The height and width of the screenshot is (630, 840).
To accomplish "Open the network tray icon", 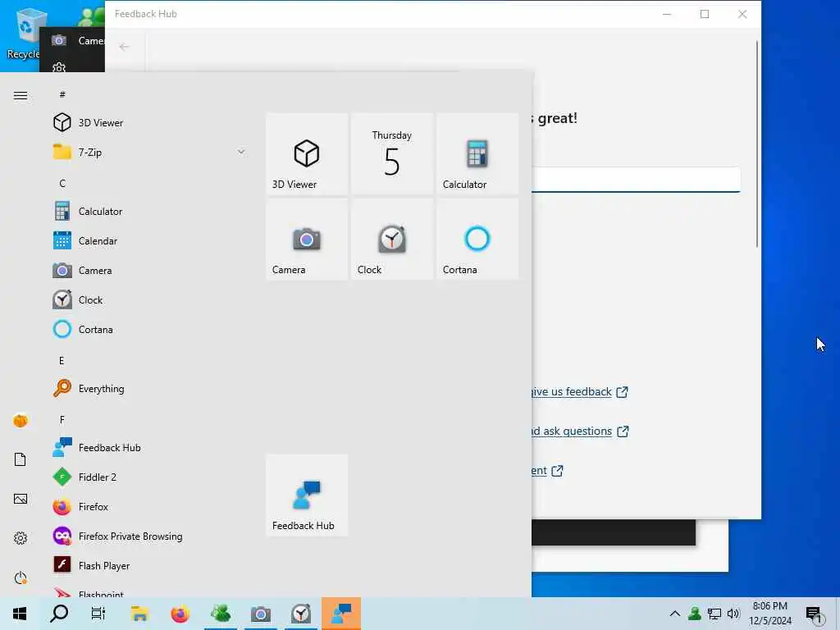I will tap(714, 614).
